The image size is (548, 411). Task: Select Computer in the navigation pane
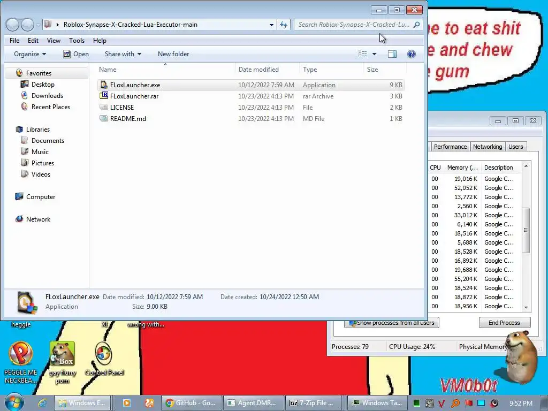(40, 197)
